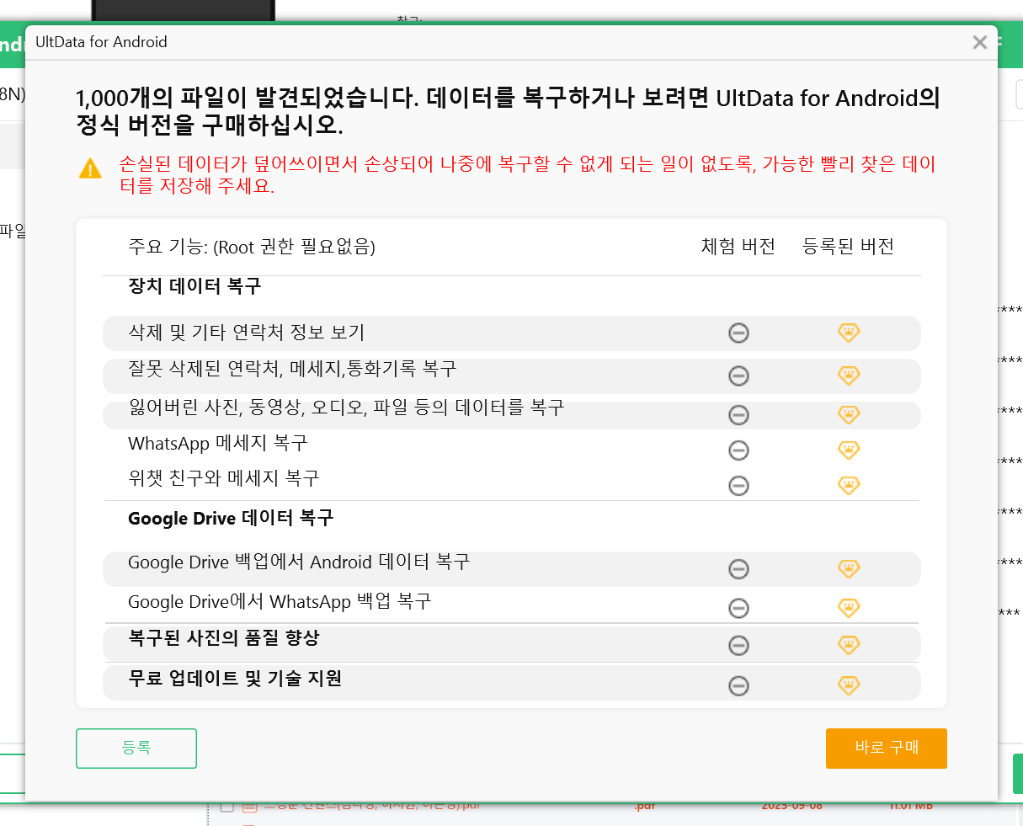Click the UltData for Android title text
This screenshot has width=1023, height=826.
[x=101, y=42]
